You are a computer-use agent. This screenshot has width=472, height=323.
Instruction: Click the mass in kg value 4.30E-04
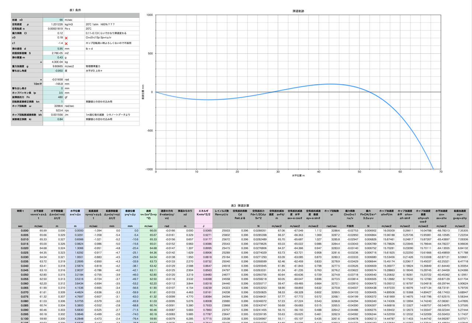[x=53, y=62]
